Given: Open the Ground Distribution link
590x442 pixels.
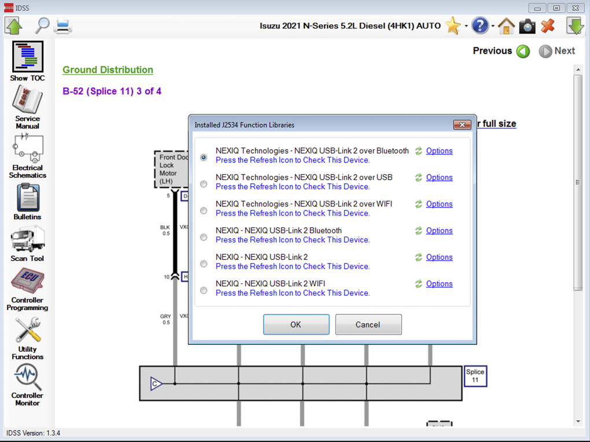Looking at the screenshot, I should (108, 70).
